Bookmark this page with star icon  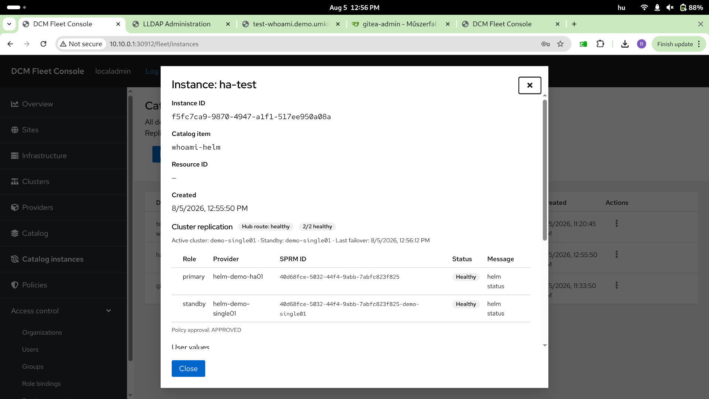561,44
